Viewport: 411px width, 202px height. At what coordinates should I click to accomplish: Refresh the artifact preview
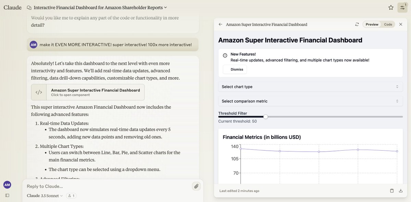pos(357,24)
